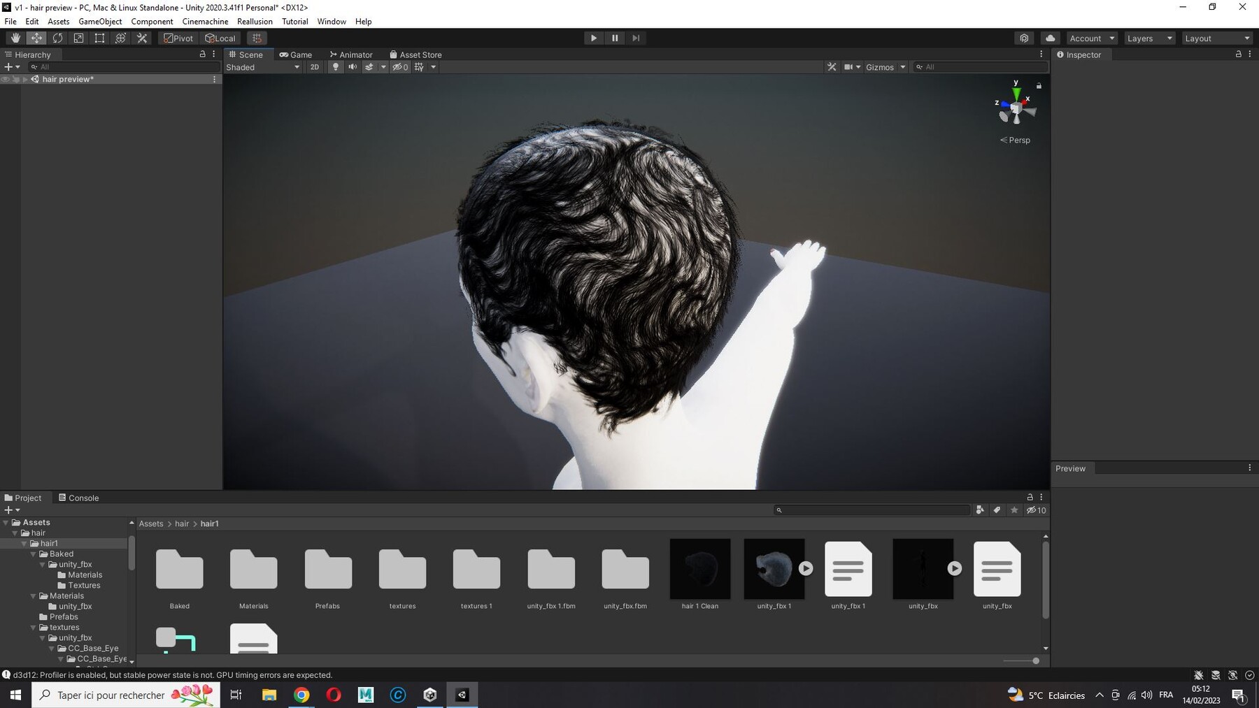Open the GameObject menu
This screenshot has width=1259, height=708.
[100, 22]
